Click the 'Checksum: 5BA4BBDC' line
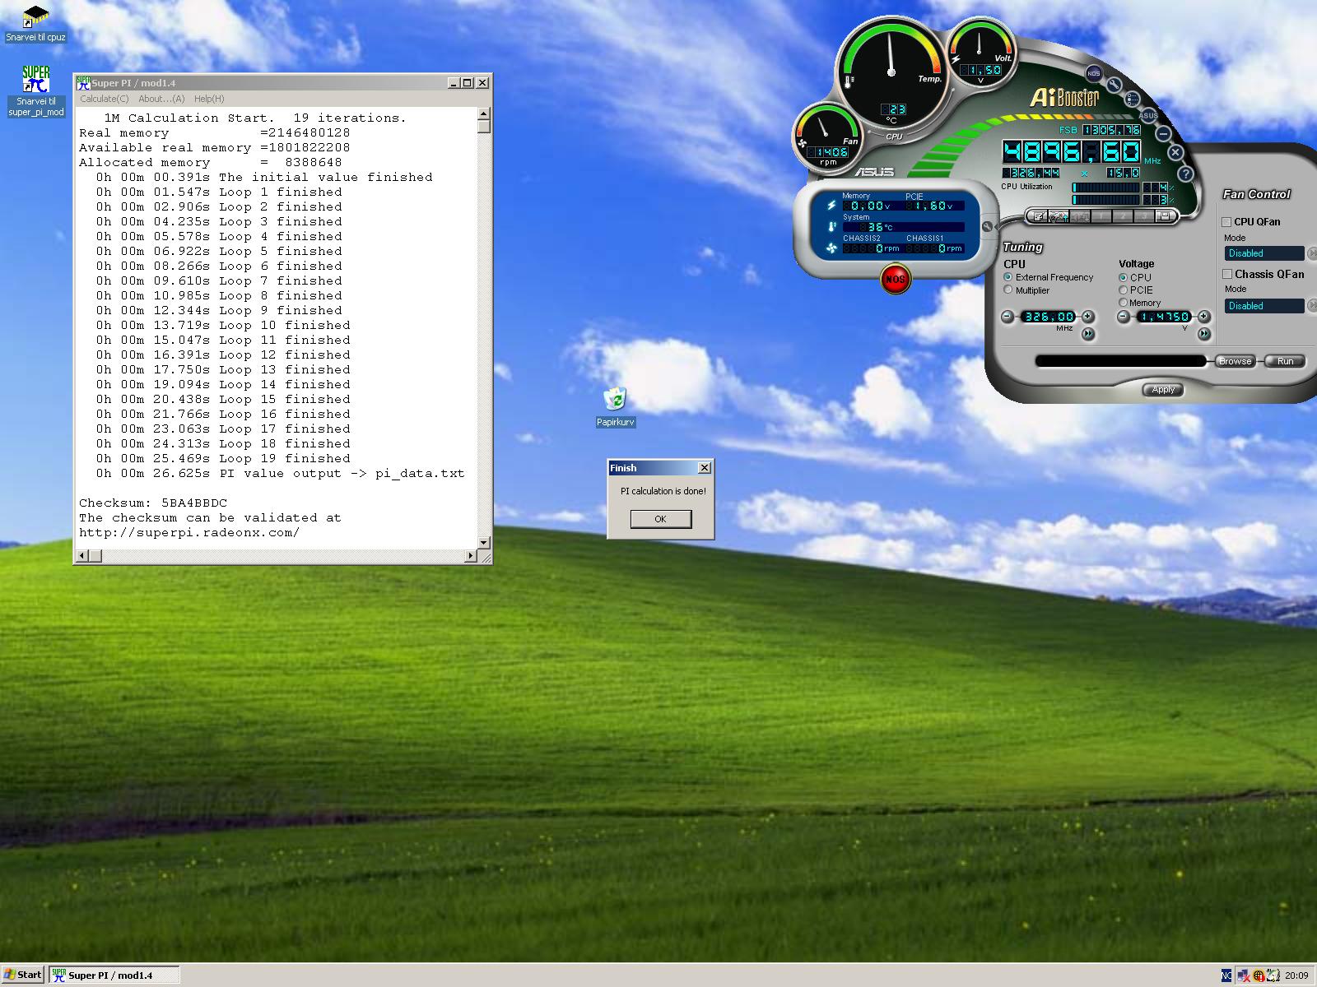This screenshot has height=987, width=1317. (x=153, y=503)
